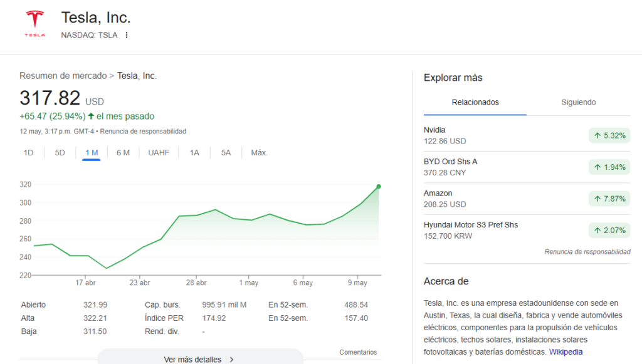Open the BYD Ord Shs A stock row
Image resolution: width=642 pixels, height=364 pixels.
(x=527, y=167)
